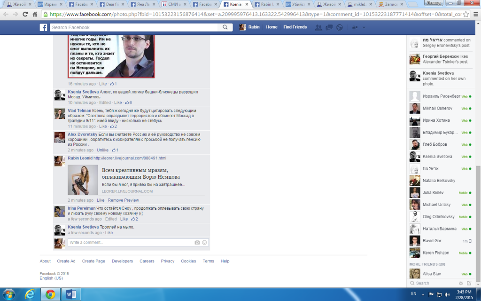The height and width of the screenshot is (301, 481).
Task: Open the volume control in system tray
Action: coord(447,294)
